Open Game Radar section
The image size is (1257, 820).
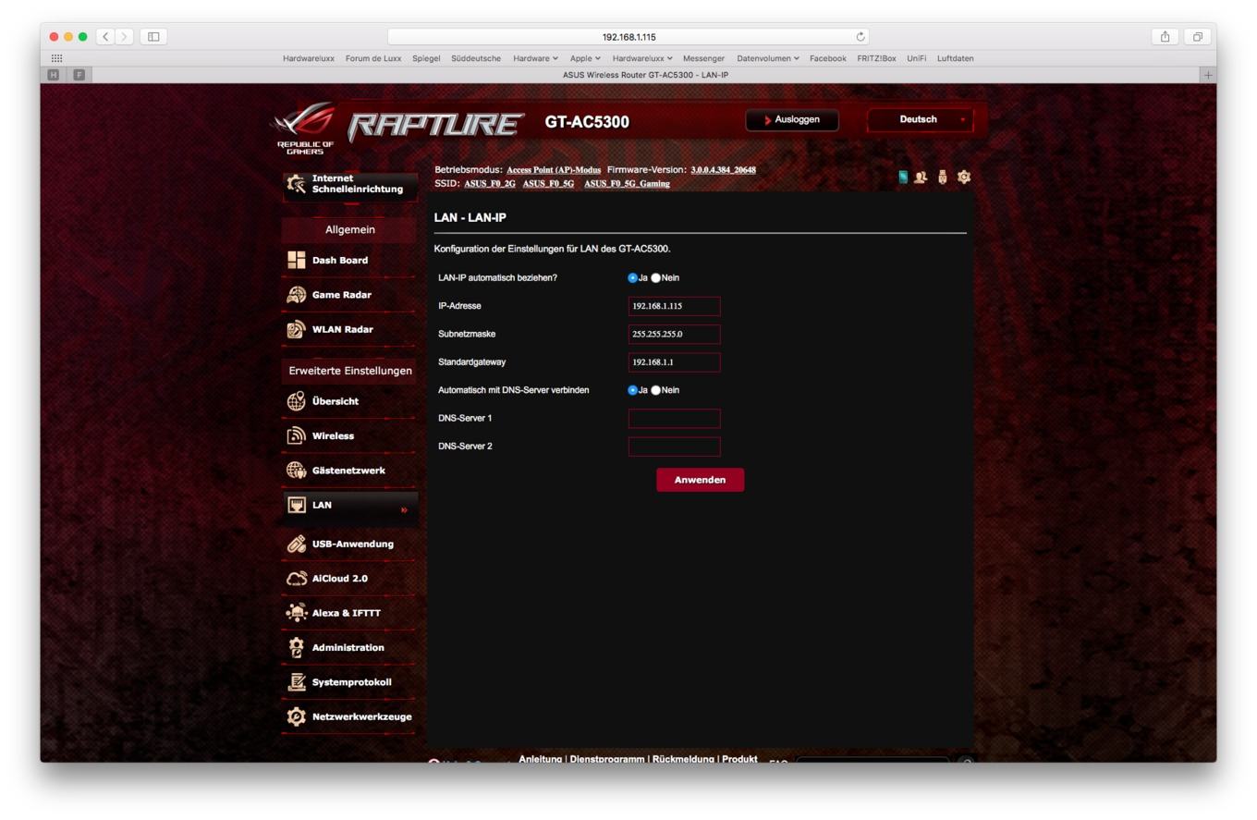tap(349, 295)
